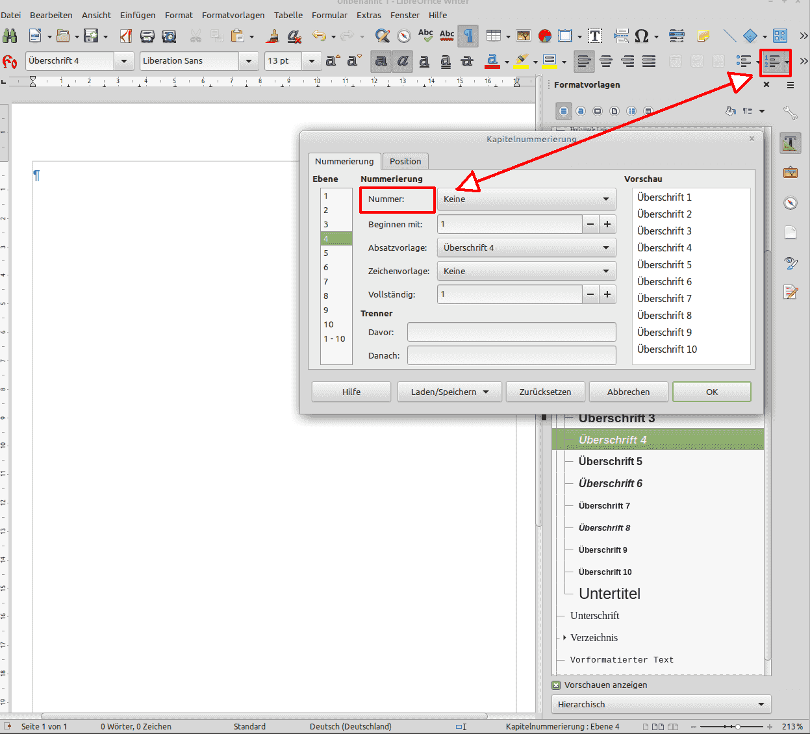Screen dimensions: 810x734
Task: Click the Zurücksetzen button
Action: point(545,392)
